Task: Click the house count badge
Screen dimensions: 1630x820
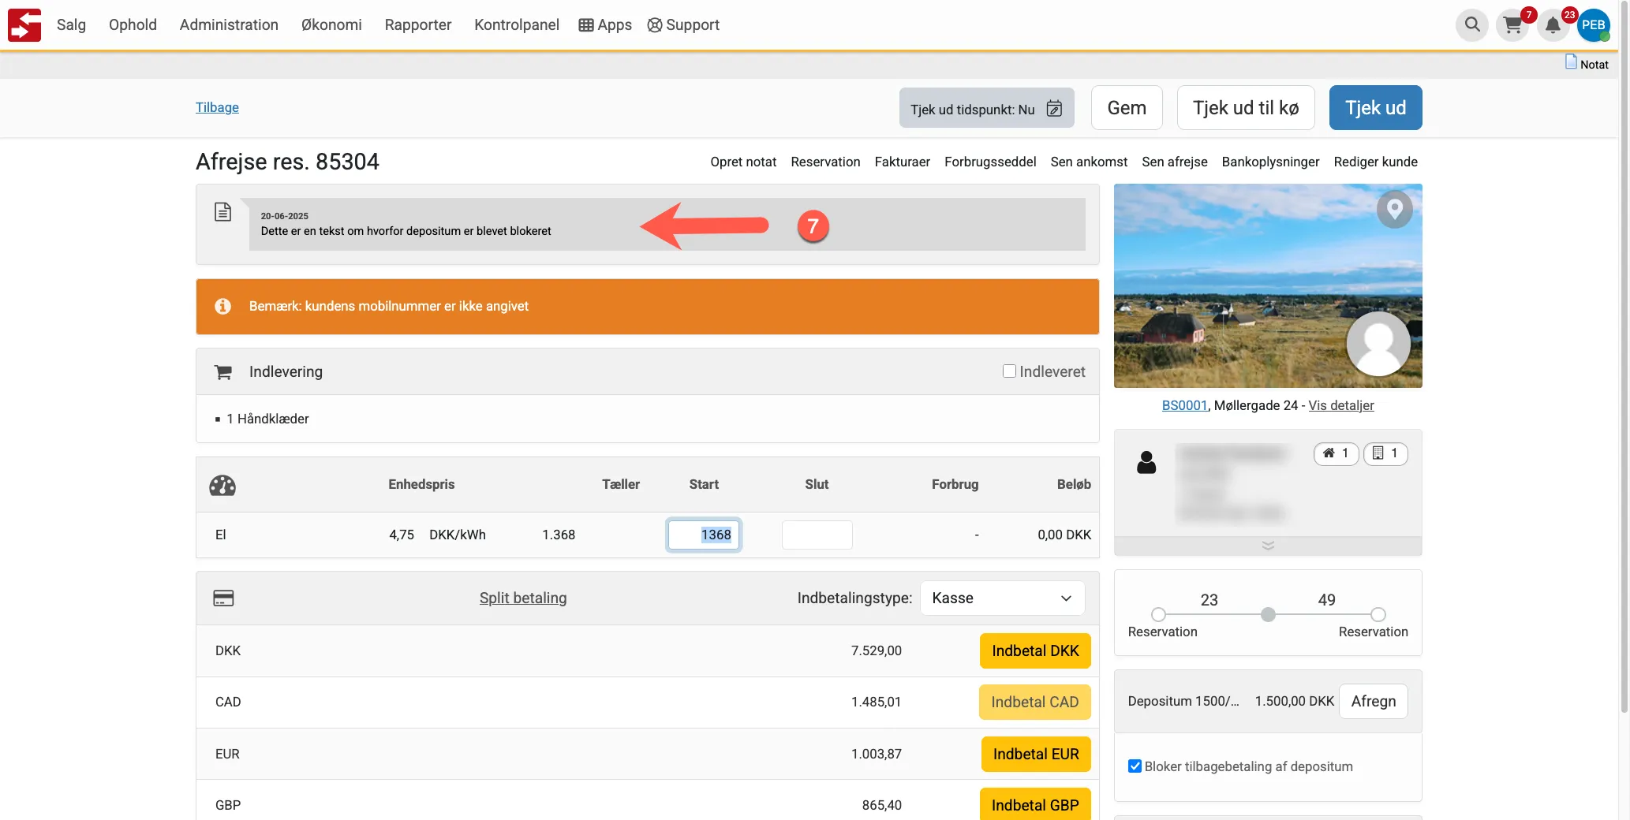Action: (x=1336, y=453)
